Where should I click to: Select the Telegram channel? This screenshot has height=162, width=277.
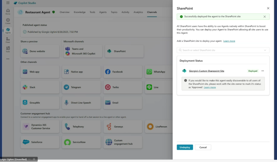pos(81,87)
